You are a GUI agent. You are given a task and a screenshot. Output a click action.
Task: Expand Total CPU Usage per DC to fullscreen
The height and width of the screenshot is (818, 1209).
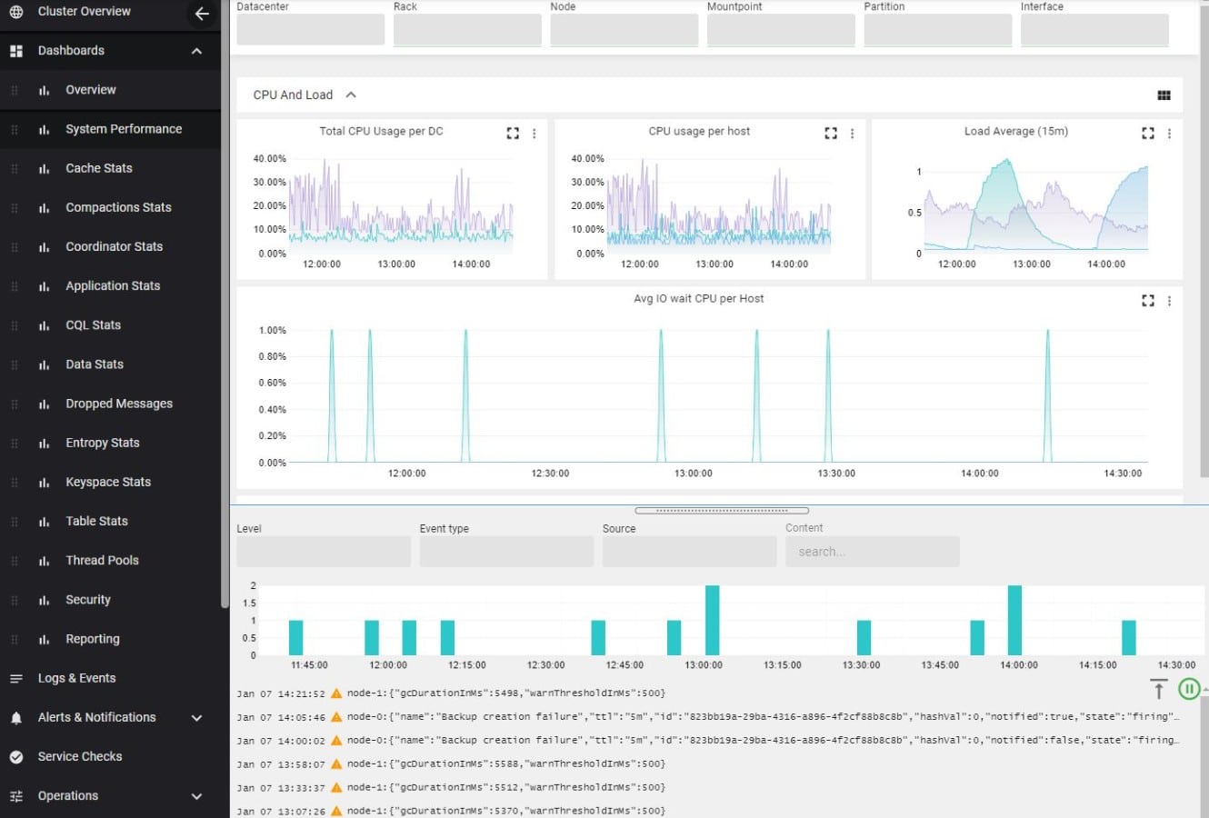[513, 133]
